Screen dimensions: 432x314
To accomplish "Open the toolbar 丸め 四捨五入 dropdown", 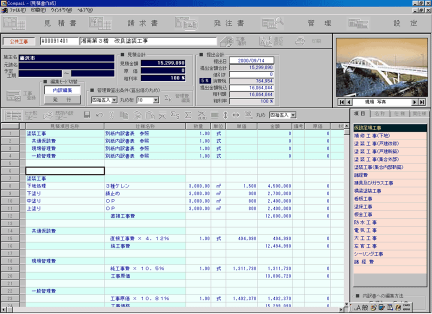I will point(293,115).
